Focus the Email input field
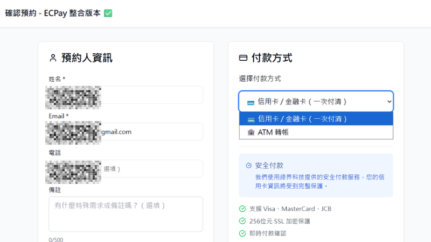 [126, 132]
